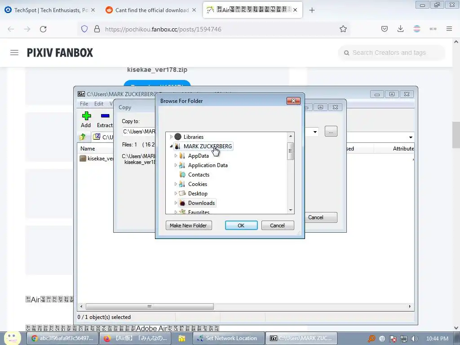Screen dimensions: 460x345
Task: Click the Downloads folder icon
Action: [x=182, y=203]
